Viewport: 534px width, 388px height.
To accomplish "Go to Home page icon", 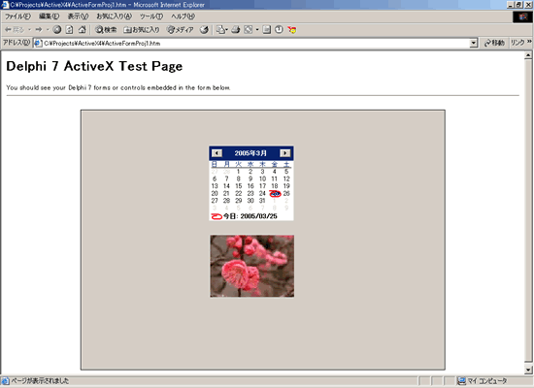I will point(82,30).
